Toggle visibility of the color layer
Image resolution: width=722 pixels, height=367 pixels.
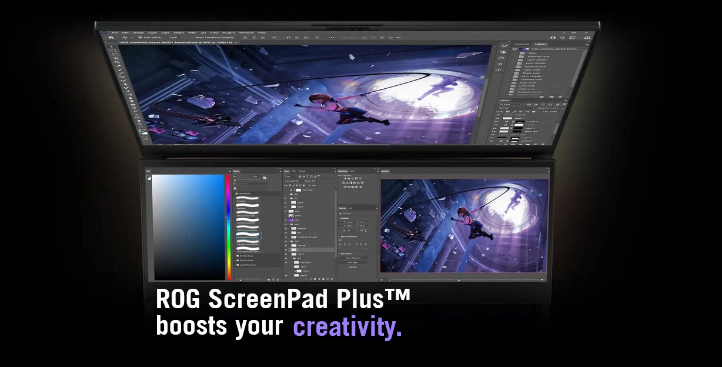(286, 220)
